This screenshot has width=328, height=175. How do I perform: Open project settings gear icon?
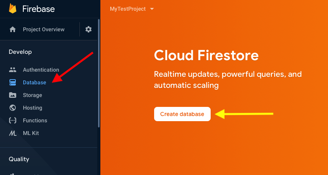pyautogui.click(x=89, y=29)
